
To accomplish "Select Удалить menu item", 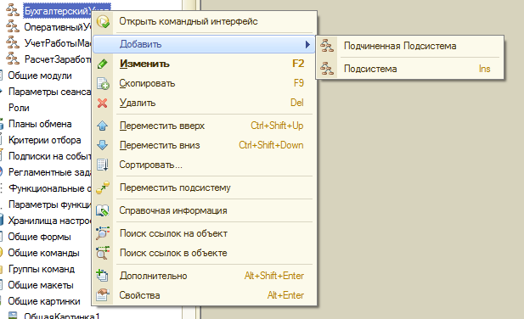I will pyautogui.click(x=205, y=103).
